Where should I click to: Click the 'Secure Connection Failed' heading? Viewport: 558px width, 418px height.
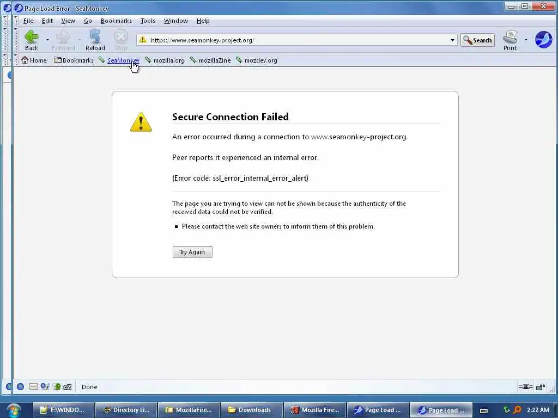click(231, 116)
